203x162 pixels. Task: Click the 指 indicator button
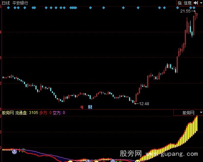(x=180, y=3)
